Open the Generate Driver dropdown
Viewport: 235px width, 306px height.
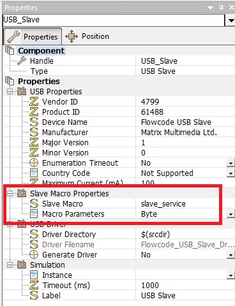[x=231, y=255]
